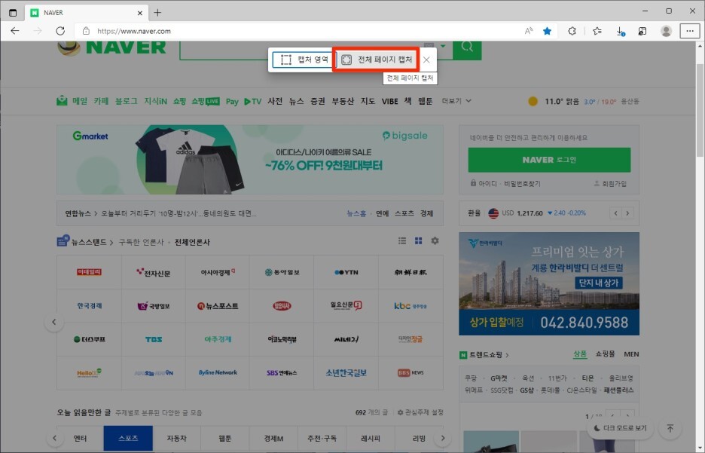This screenshot has width=705, height=453.
Task: Select the 캡처 영역 capture area button
Action: pos(304,60)
